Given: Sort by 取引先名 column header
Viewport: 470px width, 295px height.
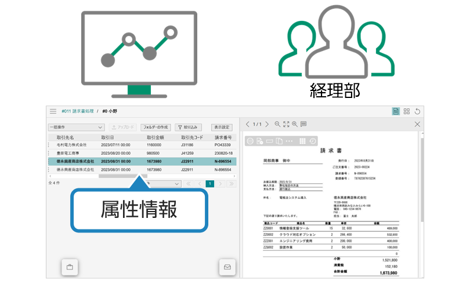Looking at the screenshot, I should (x=65, y=137).
